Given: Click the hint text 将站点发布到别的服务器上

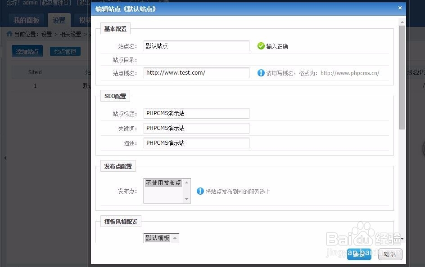Looking at the screenshot, I should click(x=238, y=191).
